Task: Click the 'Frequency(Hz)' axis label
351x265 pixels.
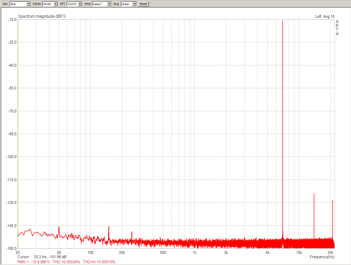Action: [322, 257]
